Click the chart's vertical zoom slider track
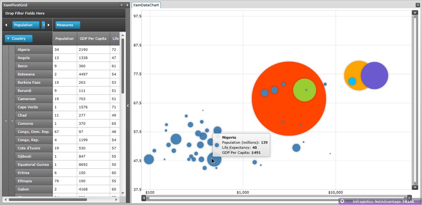Screen dimensions: 422x205 click(415, 100)
